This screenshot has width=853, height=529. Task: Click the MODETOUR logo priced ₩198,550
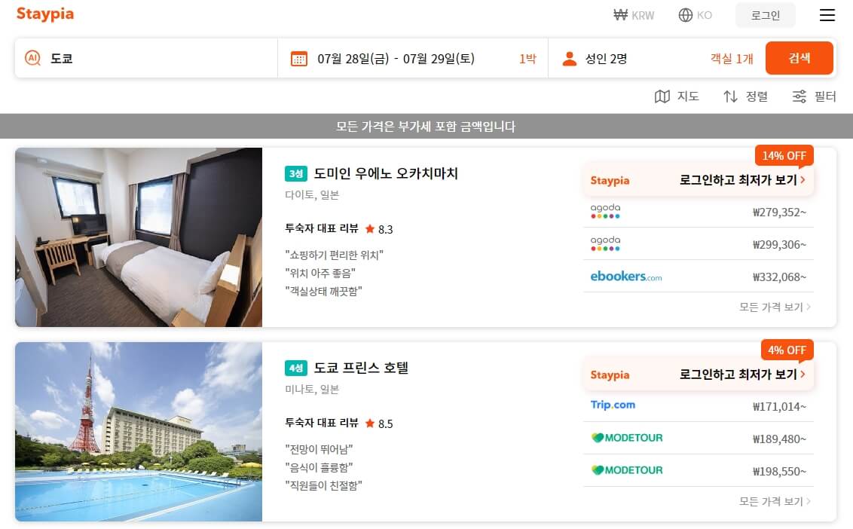(x=627, y=469)
